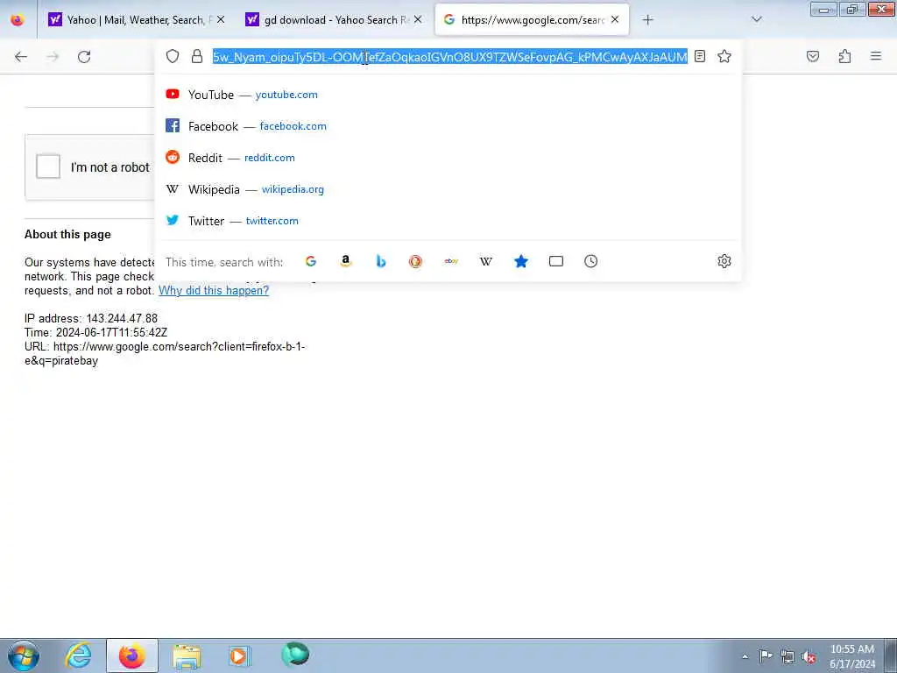
Task: Click the muted volume tray icon
Action: tap(809, 656)
